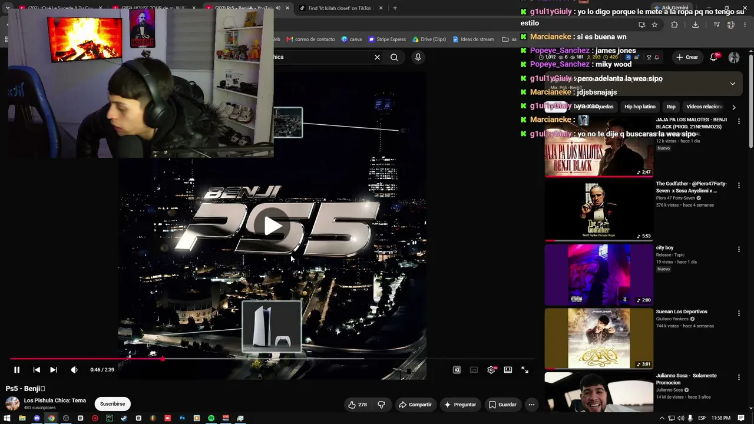Open the YouTube account avatar menu
The height and width of the screenshot is (424, 754).
point(734,57)
